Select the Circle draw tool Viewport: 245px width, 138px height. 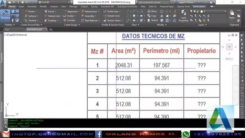(x=134, y=16)
